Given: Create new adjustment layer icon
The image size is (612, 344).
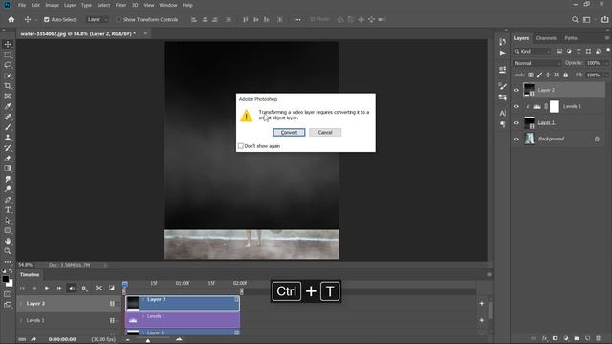Looking at the screenshot, I should 566,338.
